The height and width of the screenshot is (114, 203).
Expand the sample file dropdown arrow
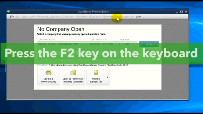point(108,77)
